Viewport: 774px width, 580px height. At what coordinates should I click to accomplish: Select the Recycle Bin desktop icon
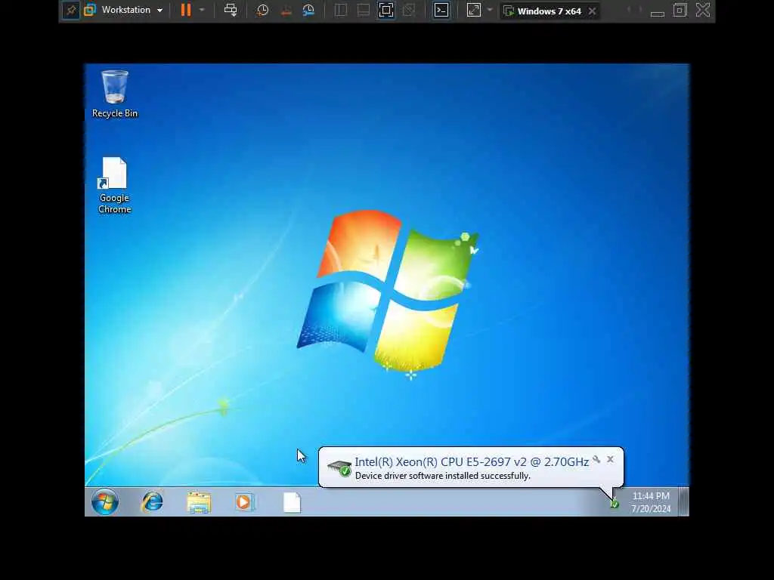click(115, 94)
